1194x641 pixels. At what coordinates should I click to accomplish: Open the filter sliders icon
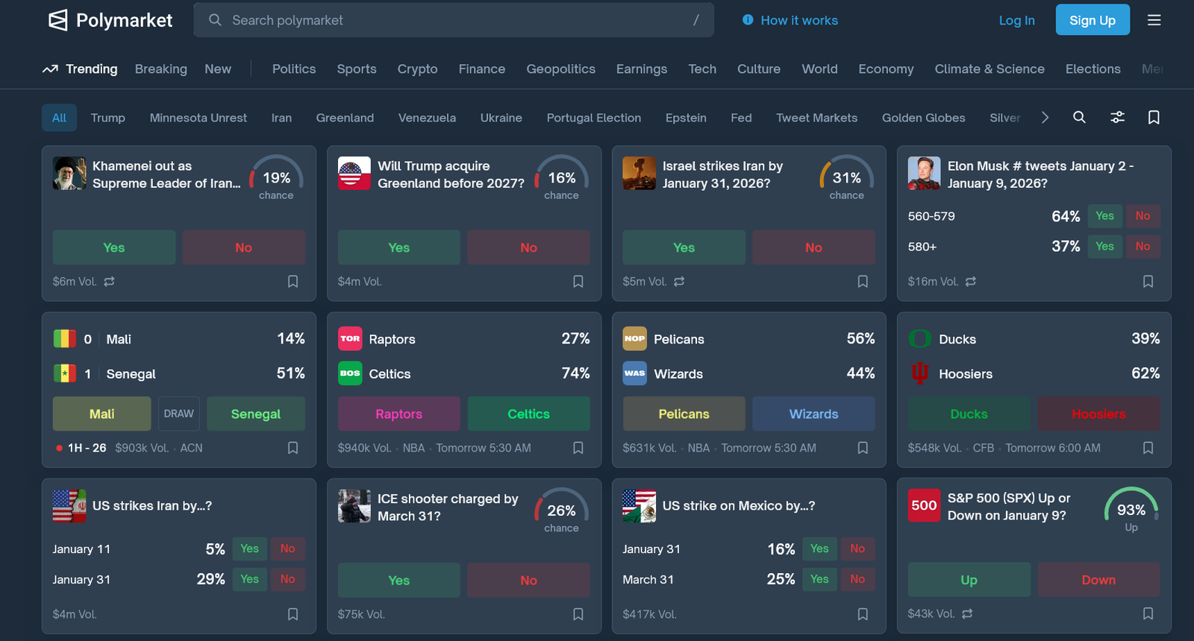(1117, 117)
